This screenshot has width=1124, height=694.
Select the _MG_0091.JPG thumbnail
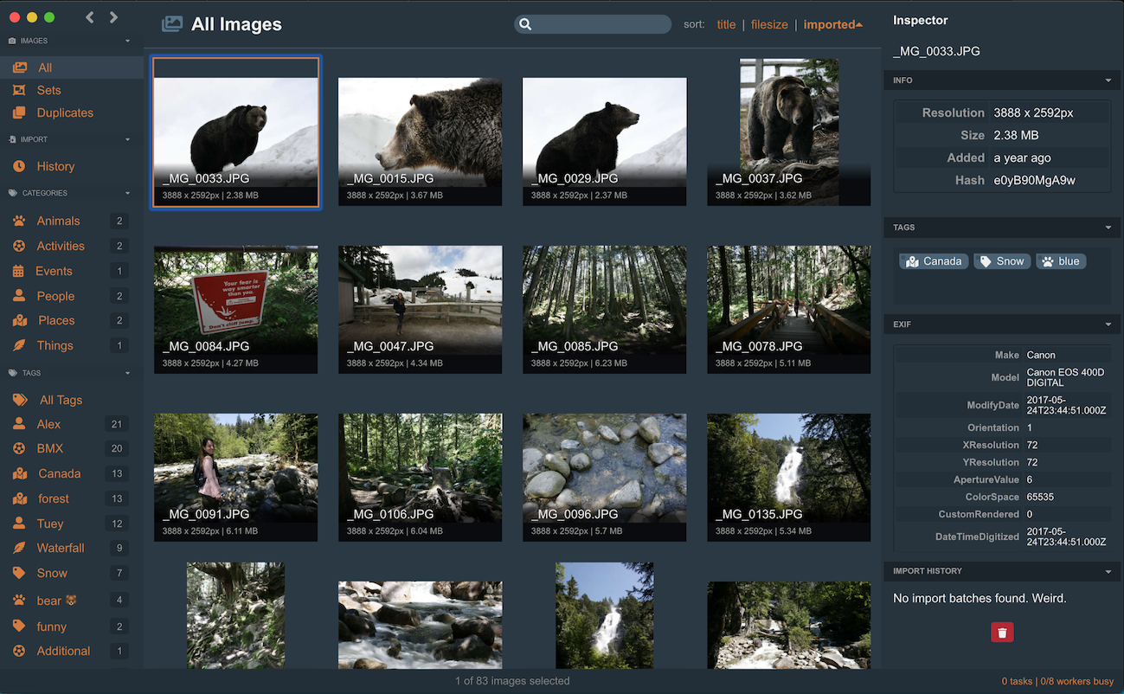coord(235,478)
